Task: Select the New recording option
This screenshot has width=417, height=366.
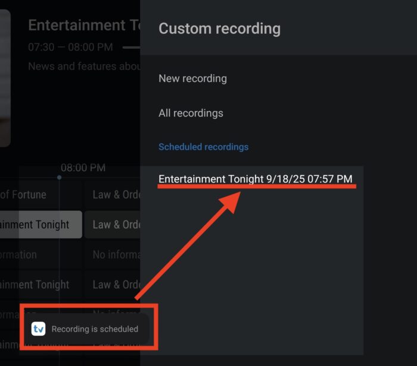Action: pos(192,78)
